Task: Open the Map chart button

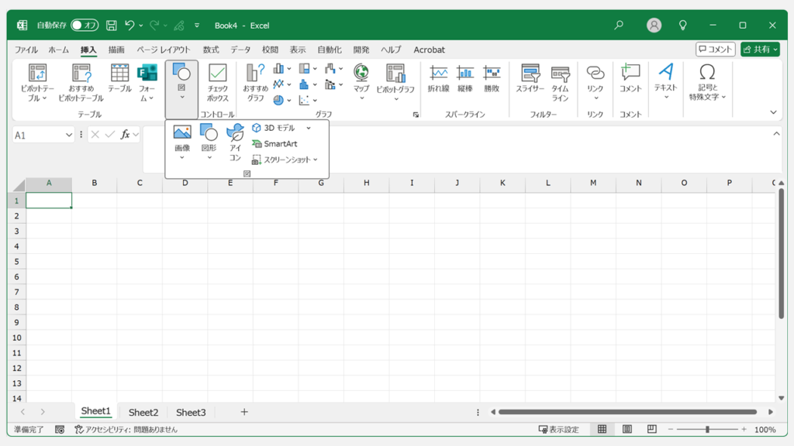Action: tap(361, 82)
